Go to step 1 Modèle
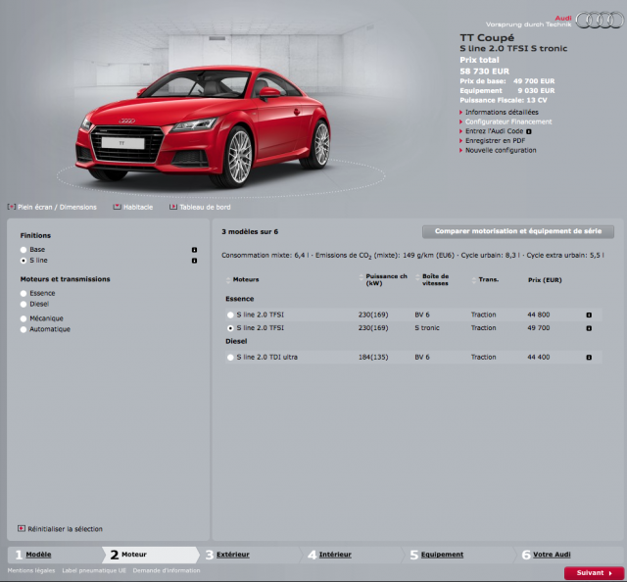This screenshot has height=582, width=627. coord(38,555)
